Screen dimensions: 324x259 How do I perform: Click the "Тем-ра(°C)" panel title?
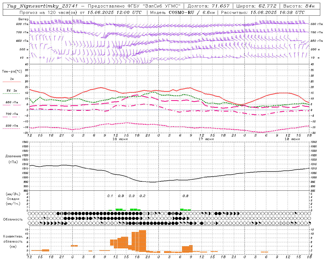(x=12, y=72)
